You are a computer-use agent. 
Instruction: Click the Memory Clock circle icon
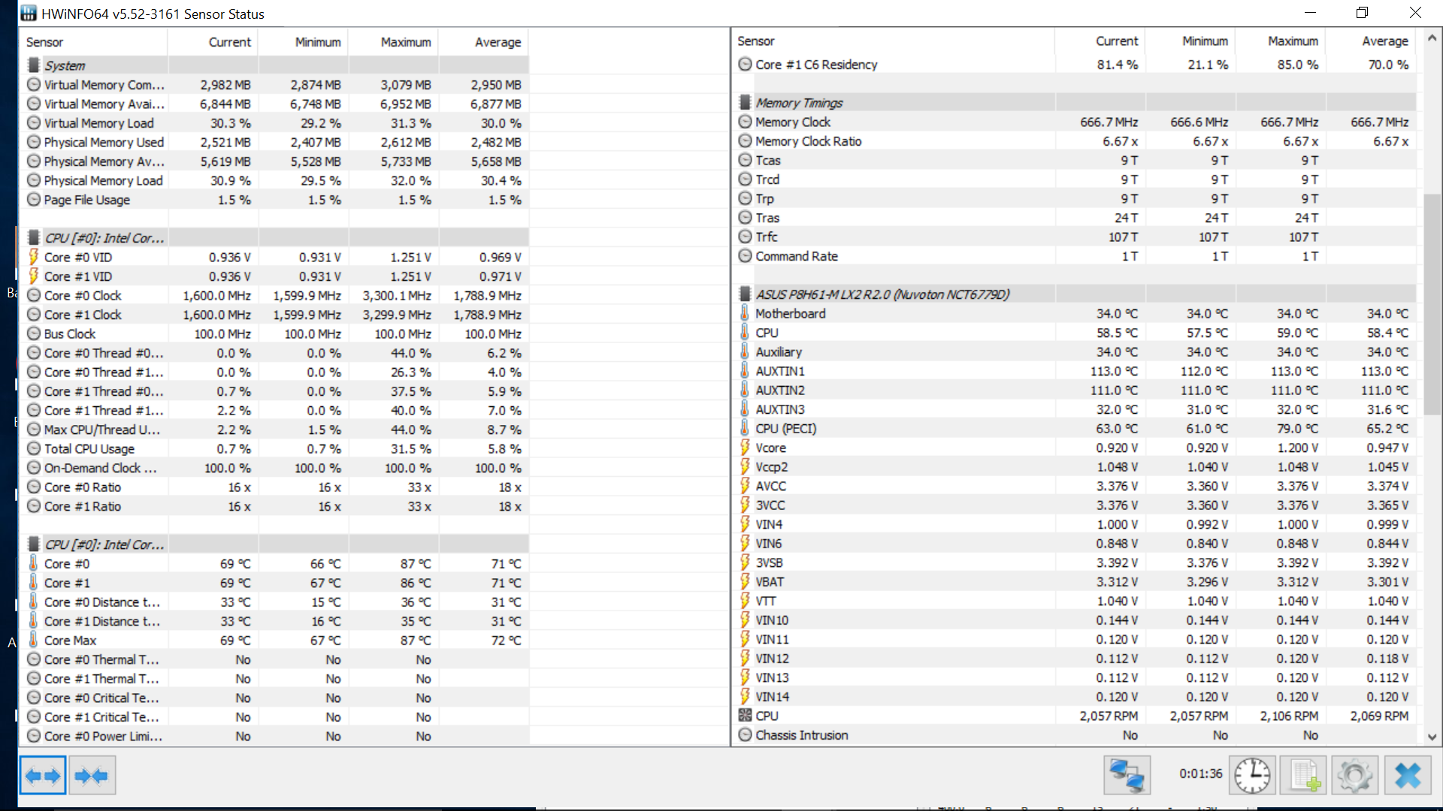[745, 122]
